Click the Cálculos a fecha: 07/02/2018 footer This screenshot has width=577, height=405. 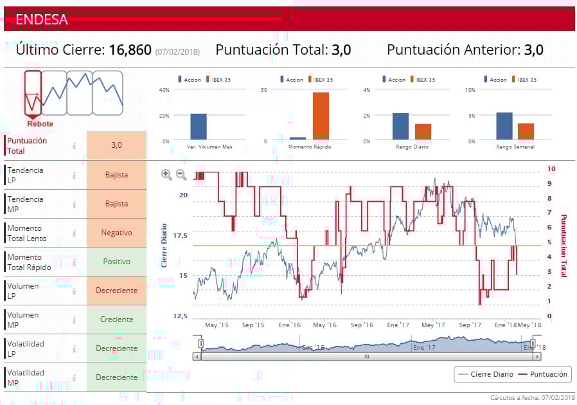tap(533, 398)
